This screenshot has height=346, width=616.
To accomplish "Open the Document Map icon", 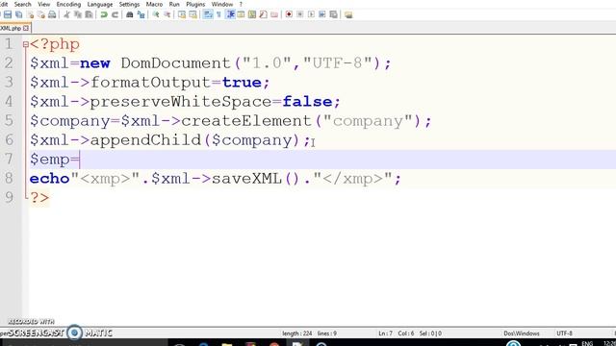I will point(252,15).
